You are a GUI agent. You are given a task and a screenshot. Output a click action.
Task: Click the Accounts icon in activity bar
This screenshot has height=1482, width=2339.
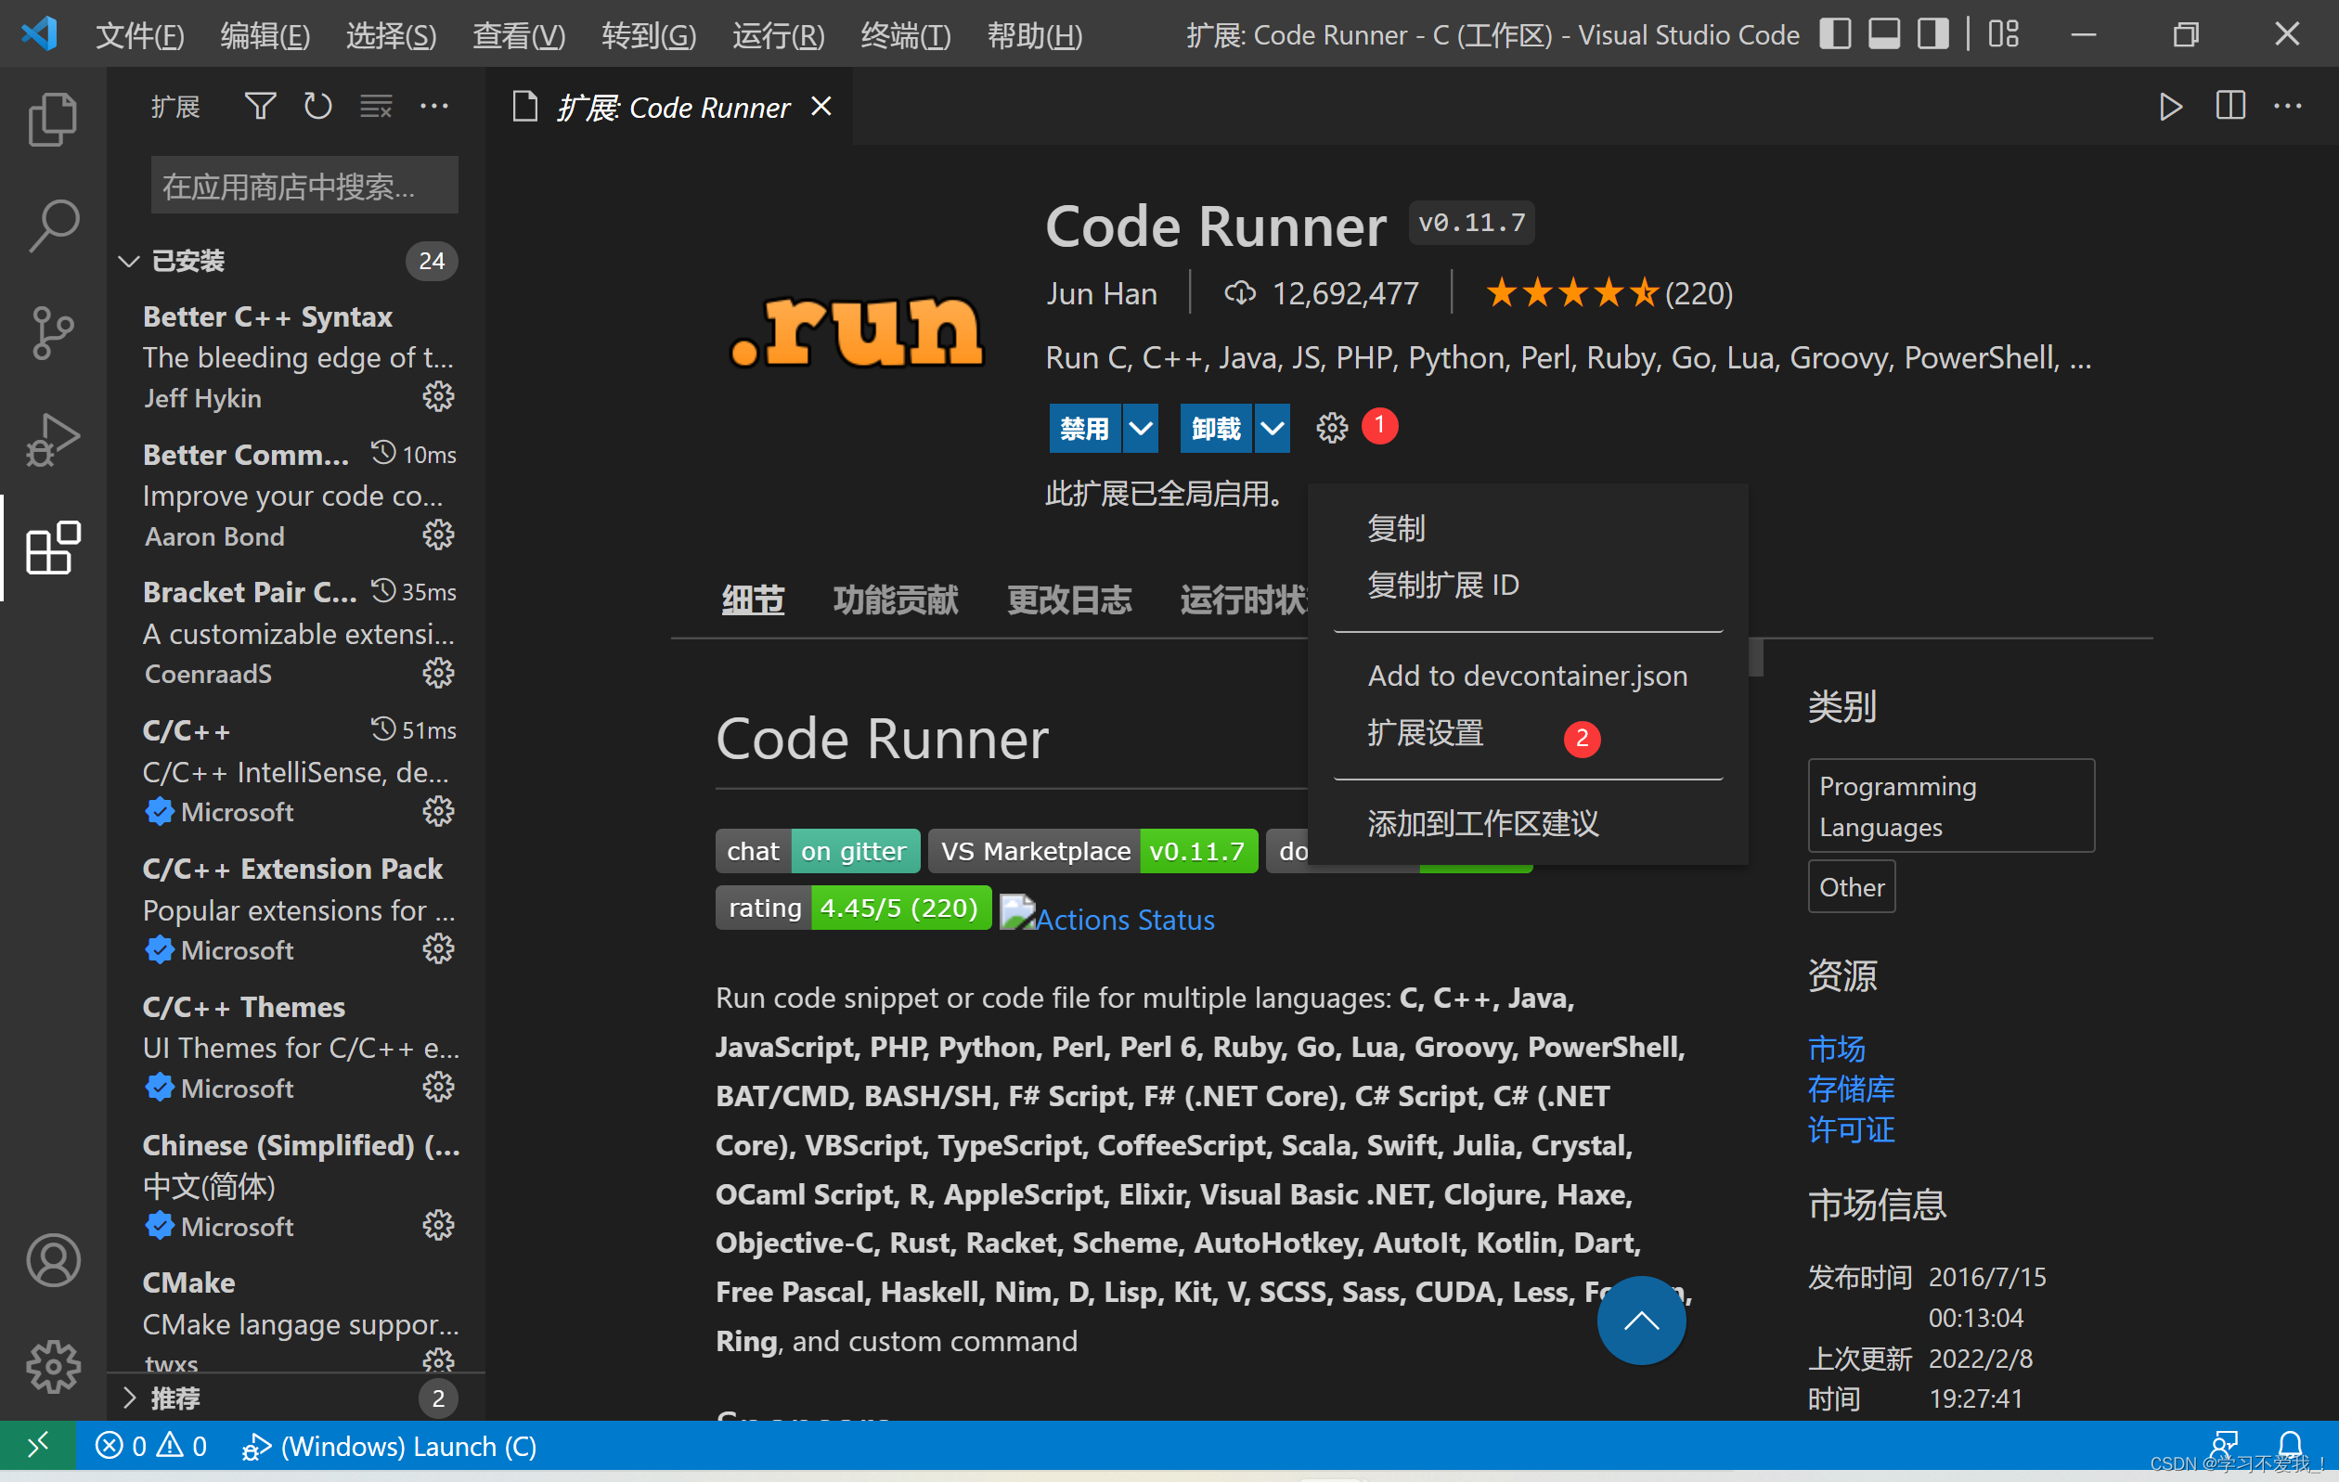(53, 1259)
